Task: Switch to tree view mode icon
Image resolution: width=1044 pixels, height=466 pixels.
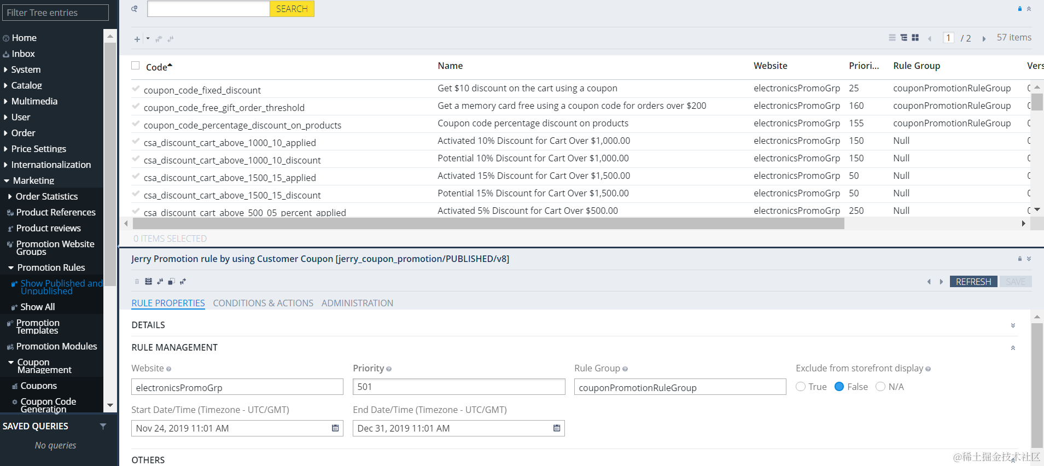Action: (x=903, y=38)
